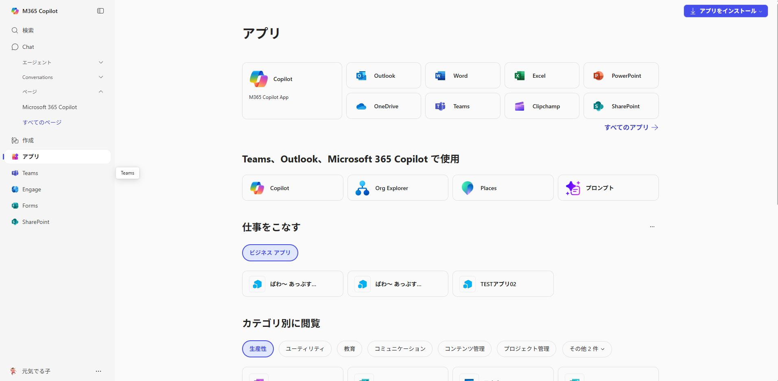Click the Excel app icon
Image resolution: width=778 pixels, height=381 pixels.
tap(520, 76)
